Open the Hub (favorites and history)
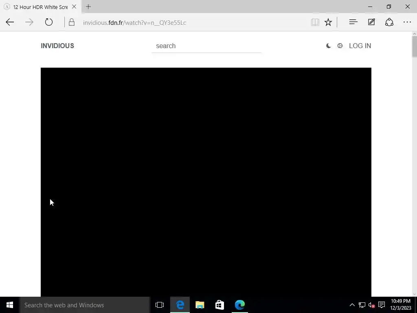 click(353, 22)
